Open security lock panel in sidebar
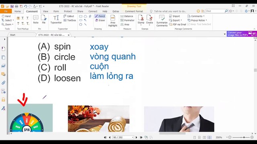257x144 pixels. click(x=3, y=100)
